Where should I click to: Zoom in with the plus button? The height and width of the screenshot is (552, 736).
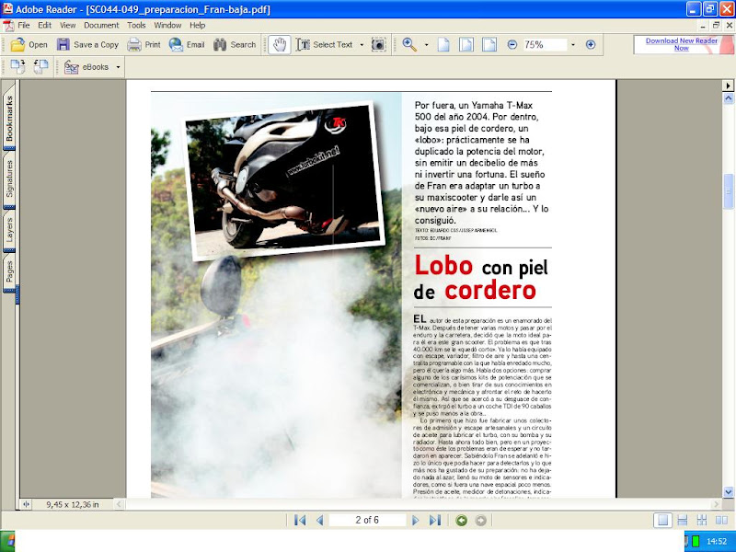point(591,44)
